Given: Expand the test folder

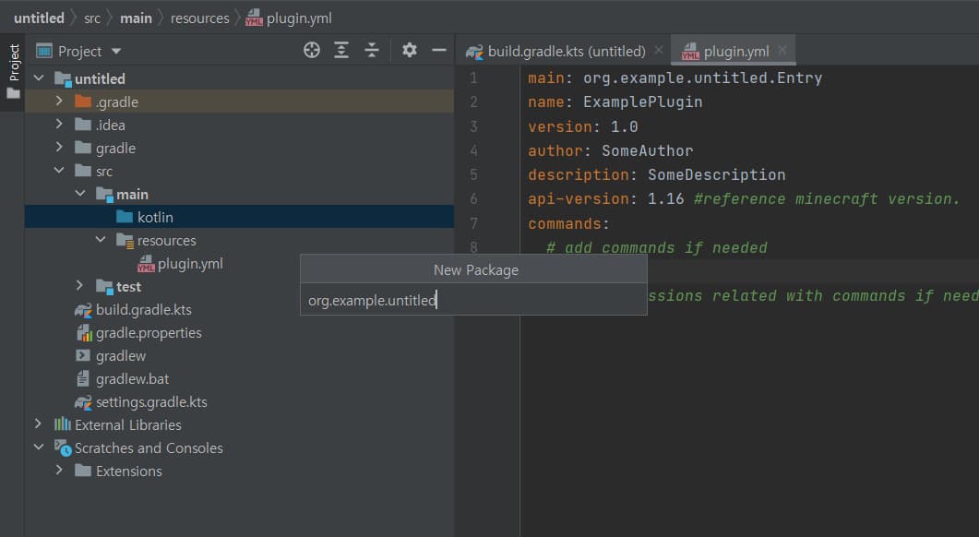Looking at the screenshot, I should 80,286.
